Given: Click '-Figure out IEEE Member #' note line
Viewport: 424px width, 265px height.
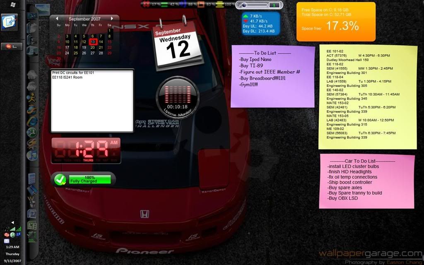Looking at the screenshot, I should (x=270, y=72).
